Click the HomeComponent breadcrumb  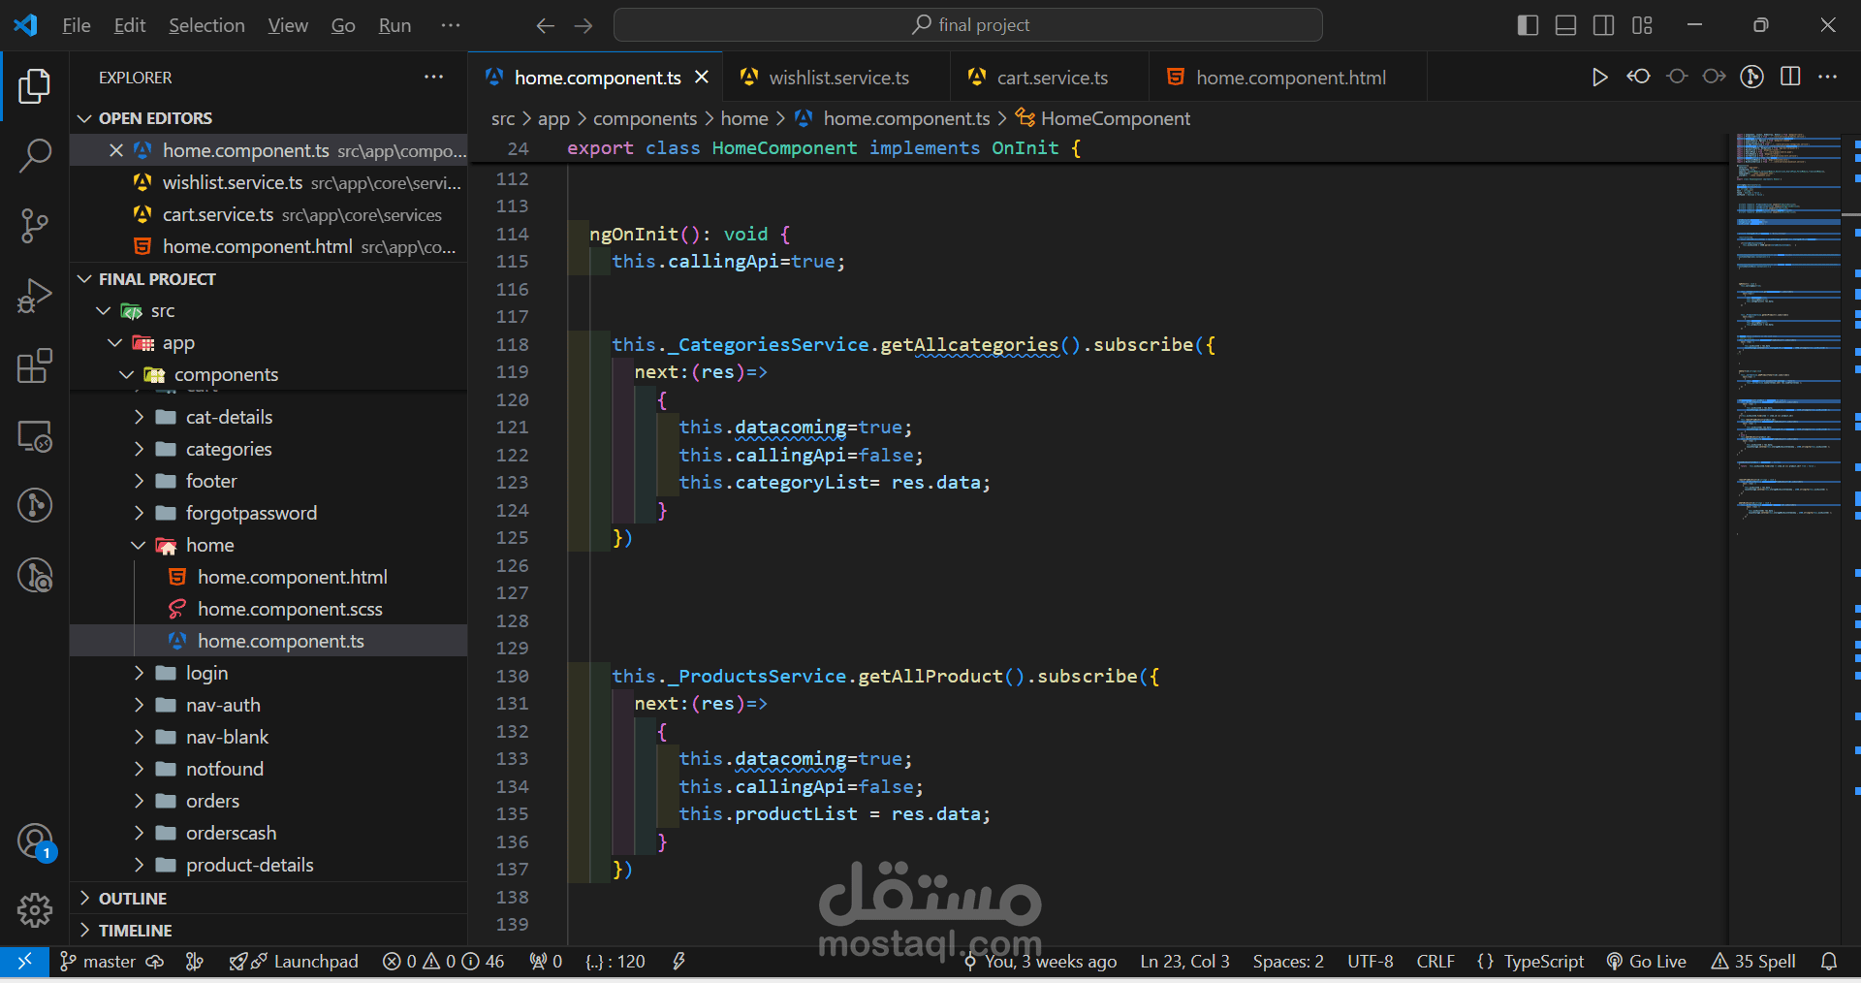(x=1103, y=118)
